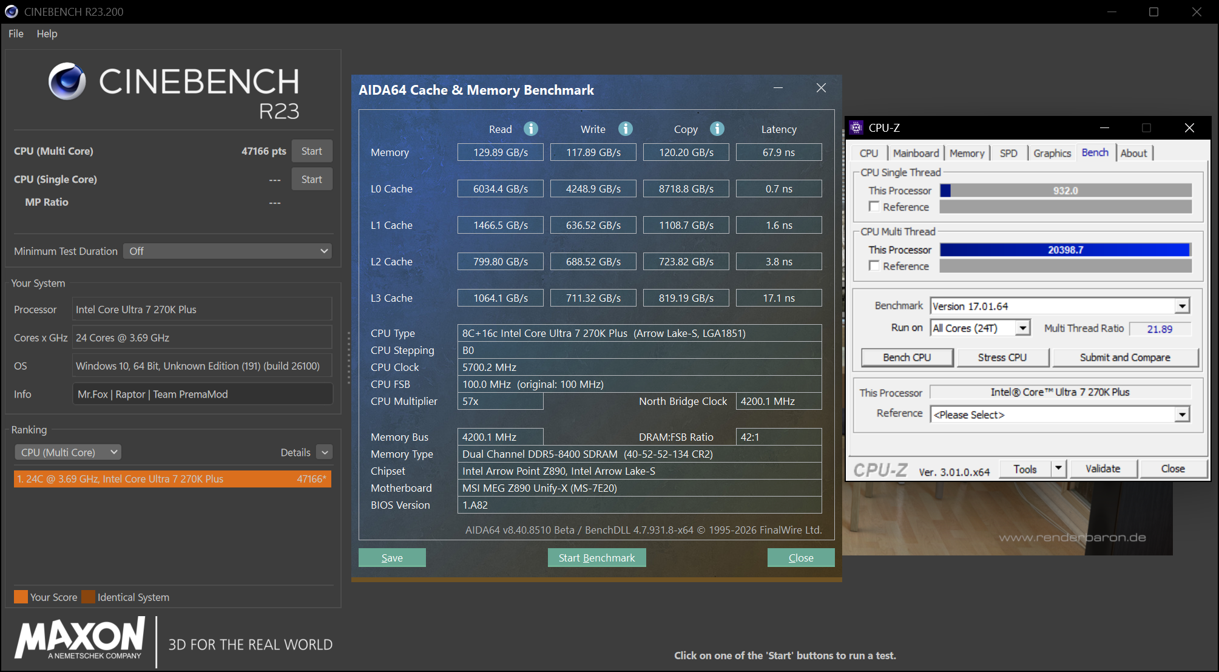Click the CPU-Z title bar app icon
1219x672 pixels.
[x=856, y=127]
